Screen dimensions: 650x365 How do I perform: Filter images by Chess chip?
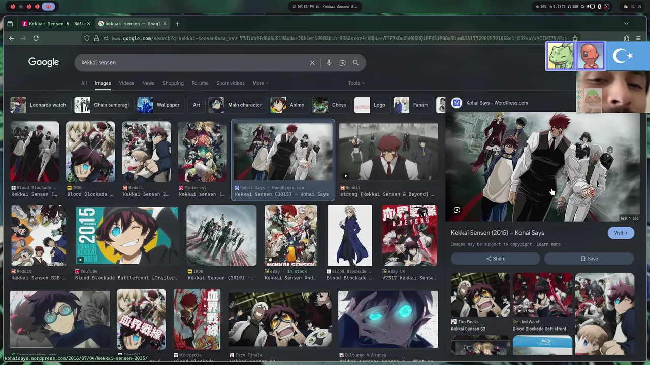pyautogui.click(x=330, y=105)
